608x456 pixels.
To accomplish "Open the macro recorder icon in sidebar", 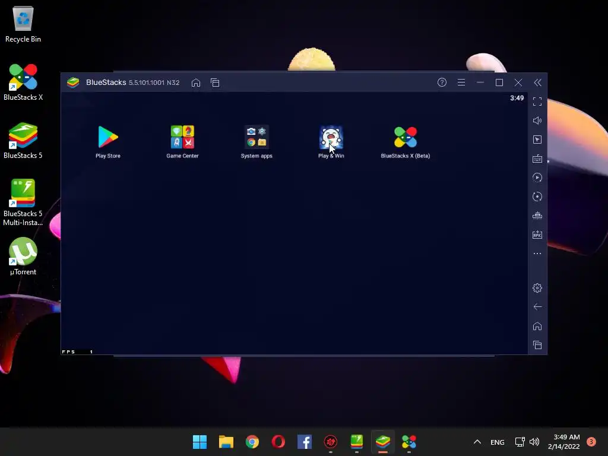I will (537, 216).
